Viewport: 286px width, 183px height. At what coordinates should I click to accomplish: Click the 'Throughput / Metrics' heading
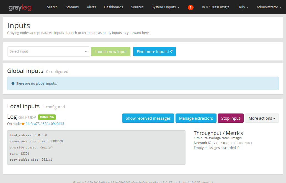pos(218,133)
